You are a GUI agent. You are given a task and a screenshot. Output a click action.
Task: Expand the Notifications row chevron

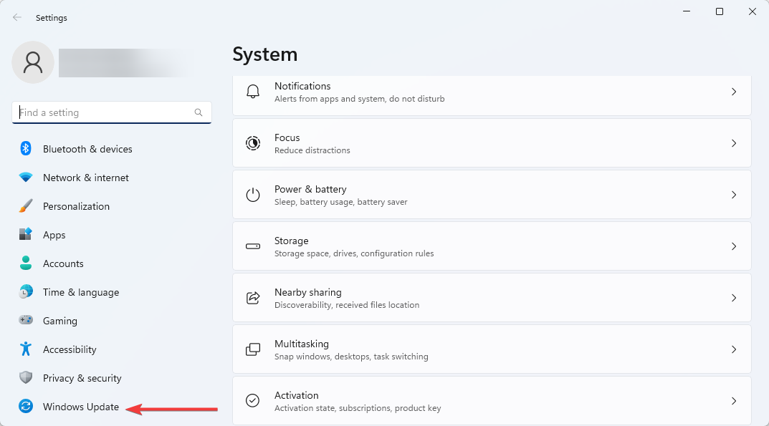[734, 92]
